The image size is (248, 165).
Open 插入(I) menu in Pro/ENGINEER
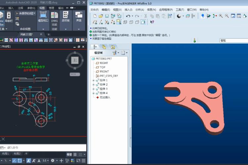click(x=128, y=10)
